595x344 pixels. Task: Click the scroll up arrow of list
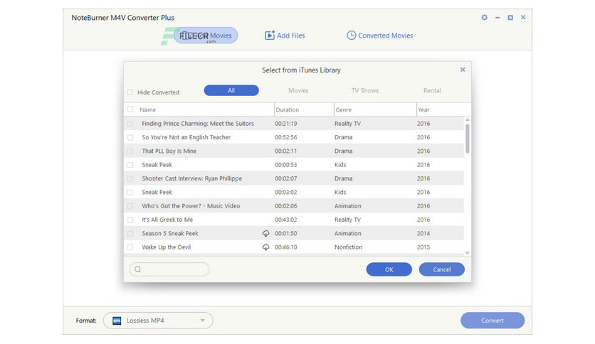468,119
